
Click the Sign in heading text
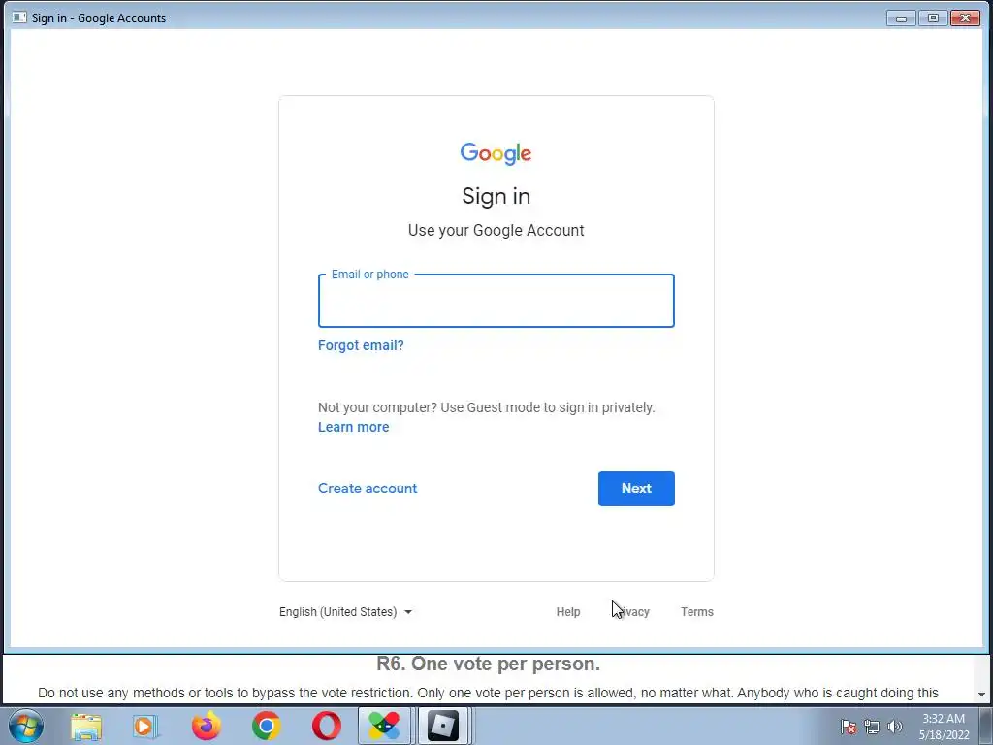(496, 196)
